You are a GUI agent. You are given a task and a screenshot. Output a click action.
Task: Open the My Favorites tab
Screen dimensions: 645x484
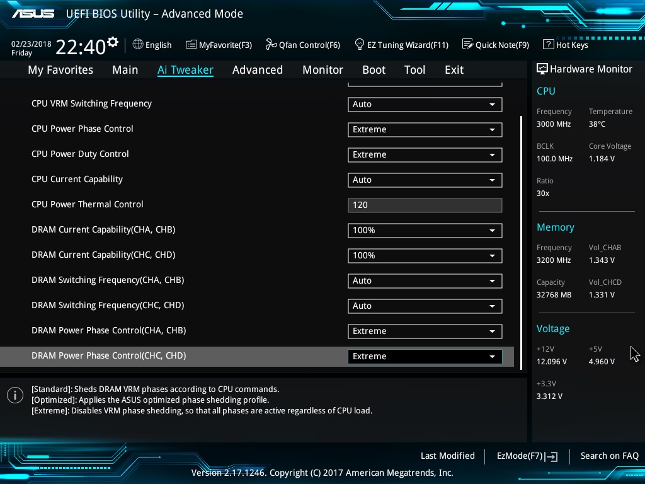60,70
